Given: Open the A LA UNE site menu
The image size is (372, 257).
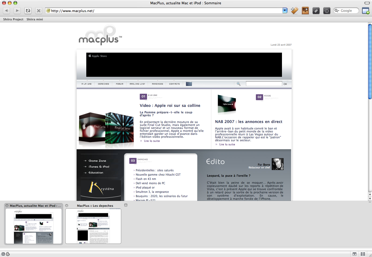Looking at the screenshot, I should (87, 84).
